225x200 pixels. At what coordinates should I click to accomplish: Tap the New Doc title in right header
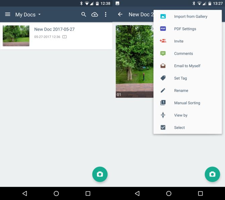(x=141, y=14)
